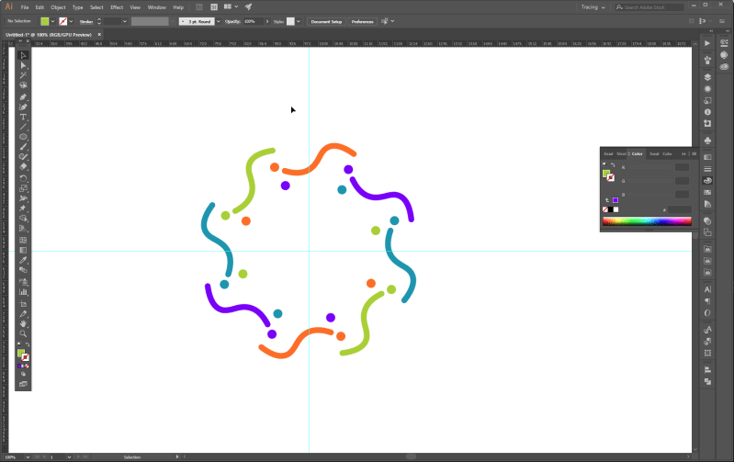The image size is (734, 462).
Task: Select the Puppet Warp pin tool
Action: (23, 208)
